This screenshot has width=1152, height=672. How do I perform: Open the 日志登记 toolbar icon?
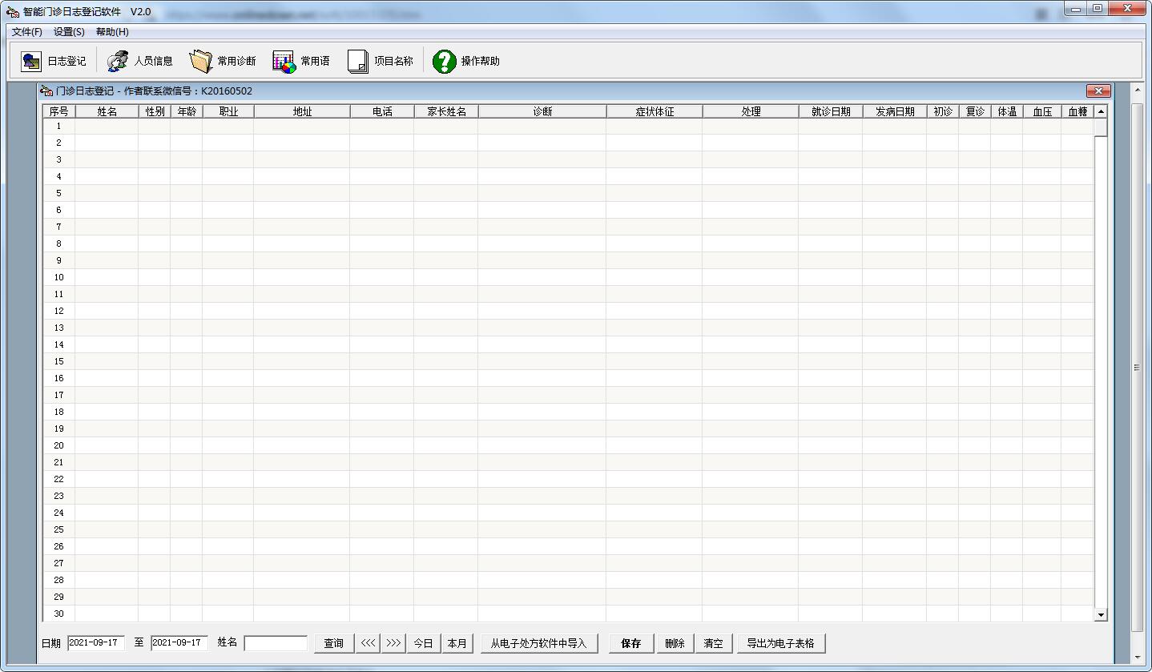[31, 61]
